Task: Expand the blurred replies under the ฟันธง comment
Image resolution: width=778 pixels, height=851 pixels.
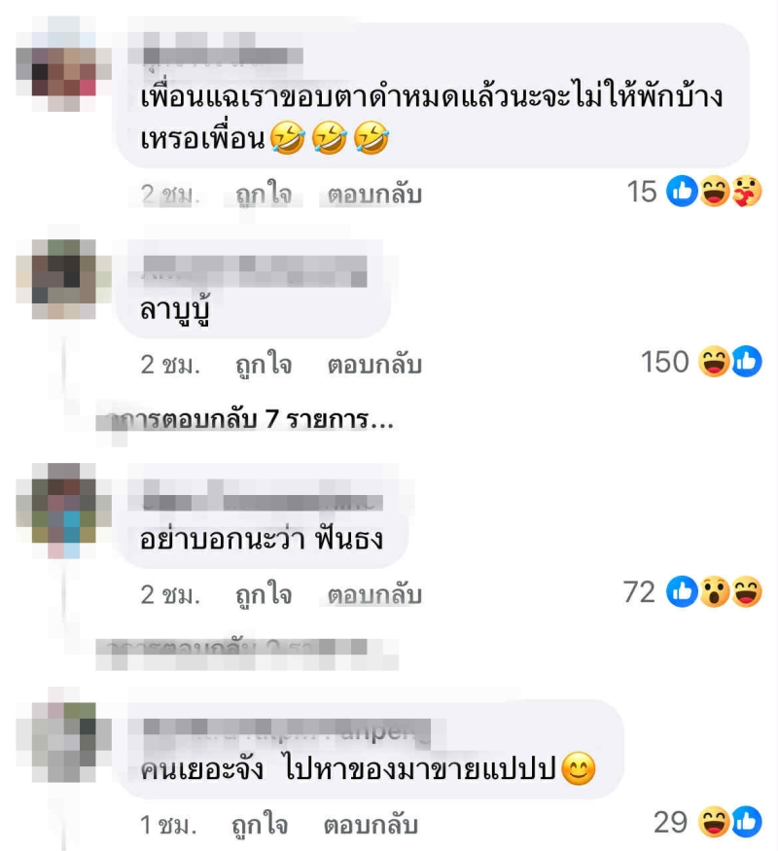Action: pos(247,650)
